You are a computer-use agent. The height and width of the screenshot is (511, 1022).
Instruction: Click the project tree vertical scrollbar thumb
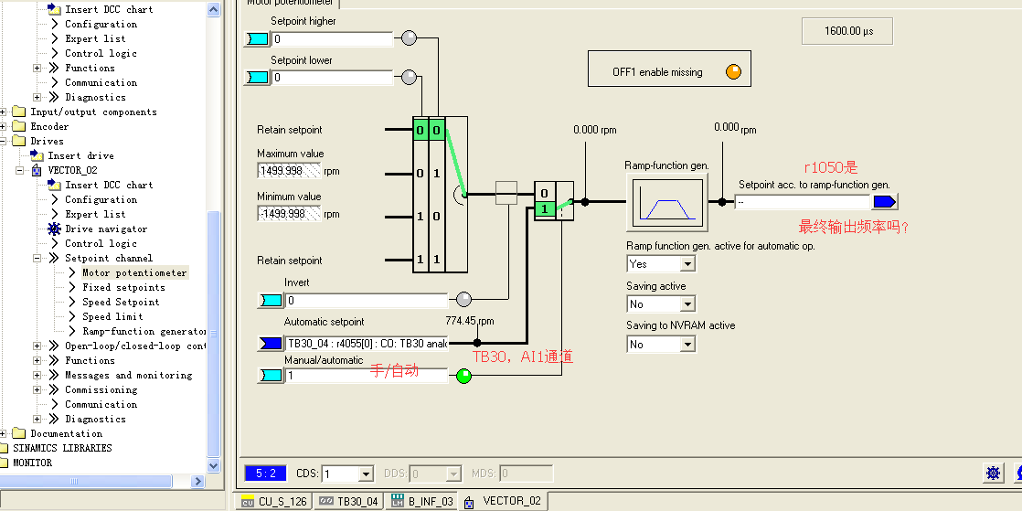click(214, 334)
